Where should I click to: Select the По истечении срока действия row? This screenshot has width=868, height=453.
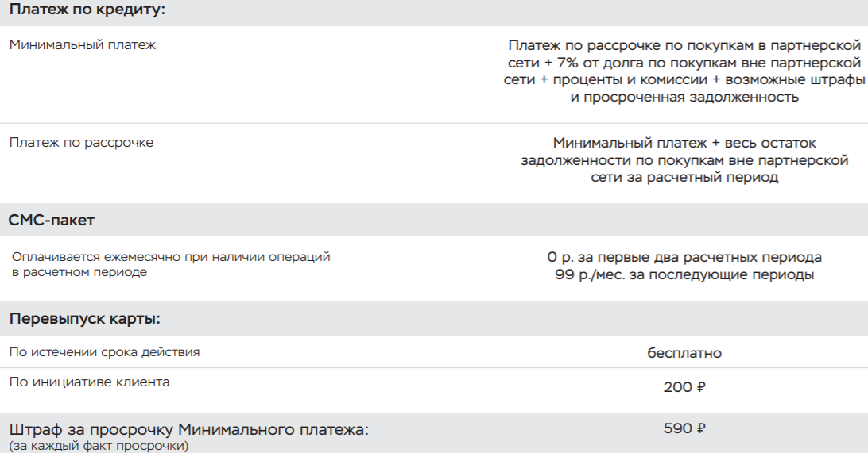click(x=434, y=352)
